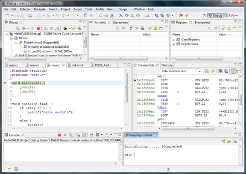Open dropdown arrow next to New wizard icon

point(12,15)
